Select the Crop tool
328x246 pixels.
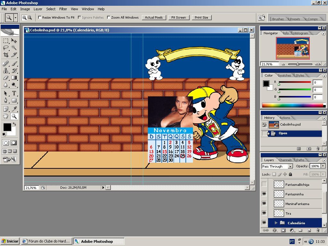6,54
